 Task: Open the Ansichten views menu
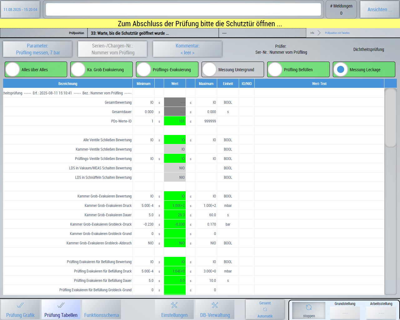pos(379,10)
